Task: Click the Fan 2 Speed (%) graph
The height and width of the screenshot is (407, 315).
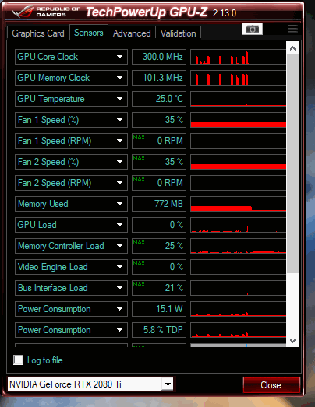Action: coord(239,162)
